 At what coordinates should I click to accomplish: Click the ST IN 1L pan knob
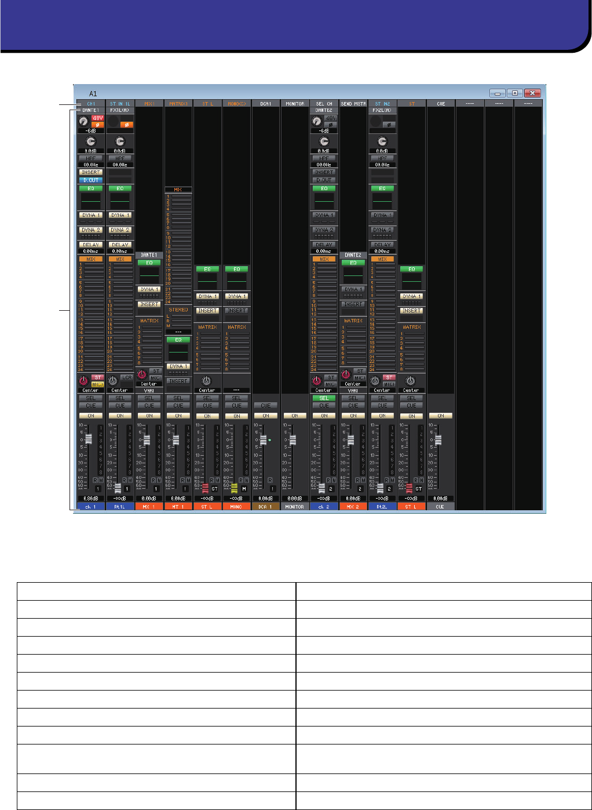112,381
